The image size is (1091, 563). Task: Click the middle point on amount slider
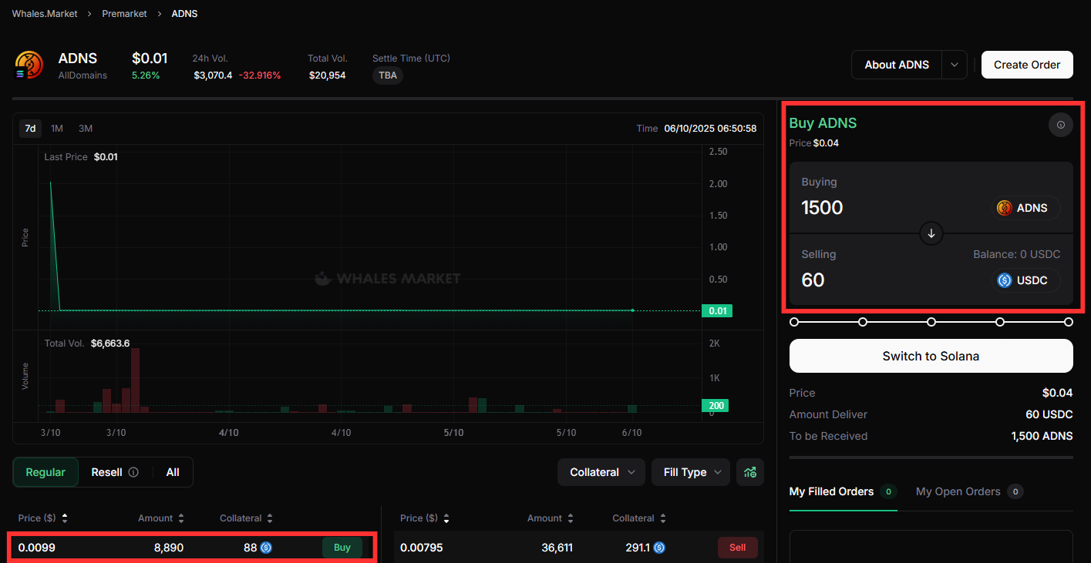(x=931, y=322)
